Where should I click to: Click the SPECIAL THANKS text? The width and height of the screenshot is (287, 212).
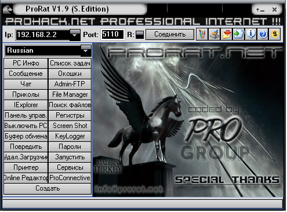tap(227, 180)
